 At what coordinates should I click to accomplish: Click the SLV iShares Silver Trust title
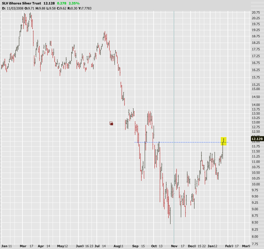click(x=22, y=3)
